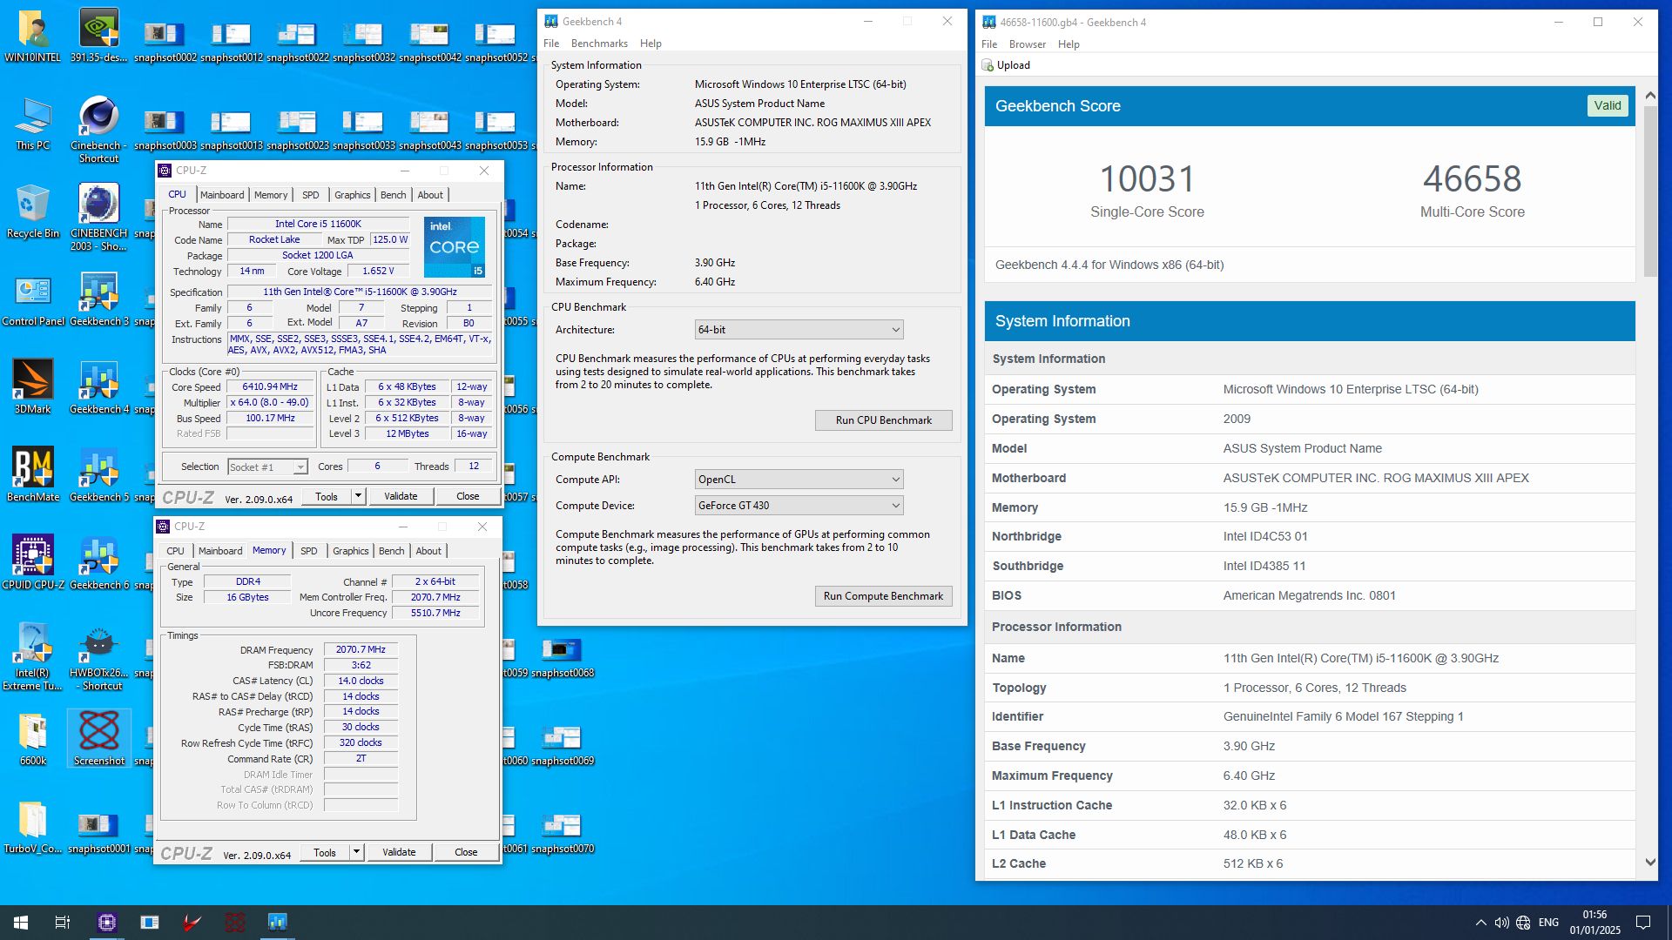The height and width of the screenshot is (940, 1672).
Task: Click the DRAM Frequency 2070.7 MHz field
Action: click(x=361, y=650)
